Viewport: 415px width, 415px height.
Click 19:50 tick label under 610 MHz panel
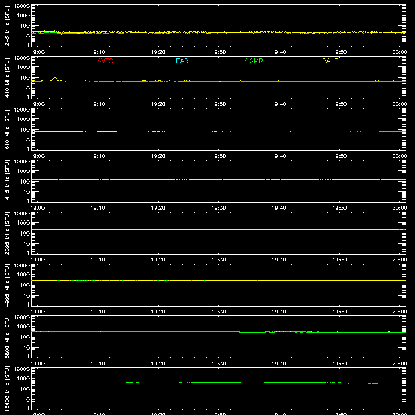[x=339, y=156]
